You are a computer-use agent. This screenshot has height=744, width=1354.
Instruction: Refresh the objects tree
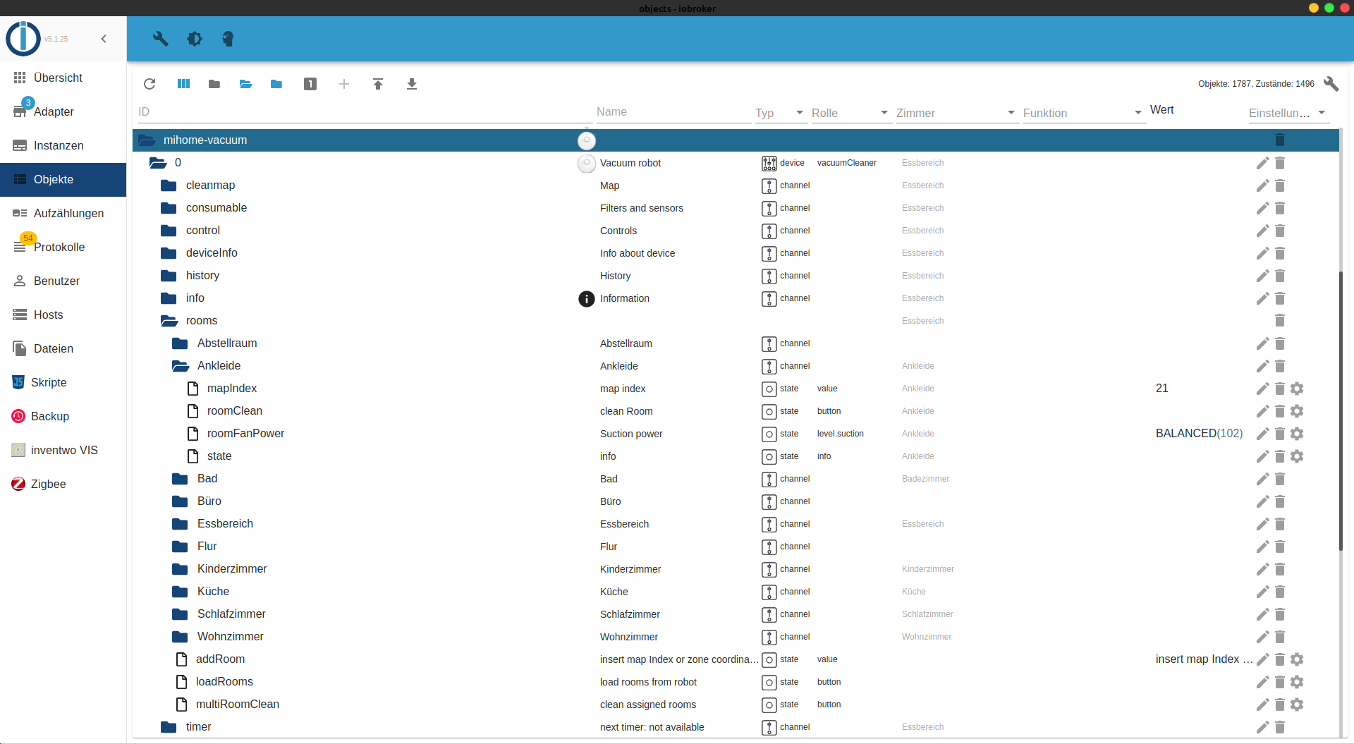pyautogui.click(x=150, y=84)
